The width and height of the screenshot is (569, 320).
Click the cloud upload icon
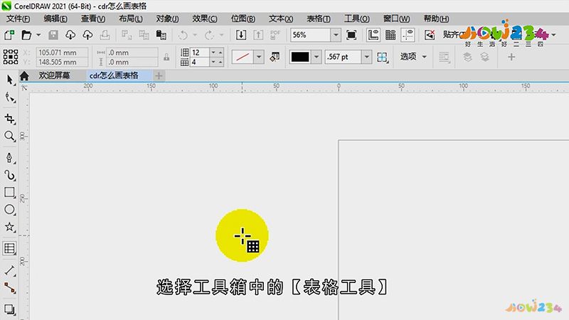pos(87,35)
